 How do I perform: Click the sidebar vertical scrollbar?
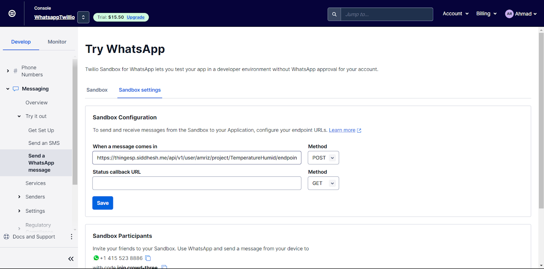75,122
